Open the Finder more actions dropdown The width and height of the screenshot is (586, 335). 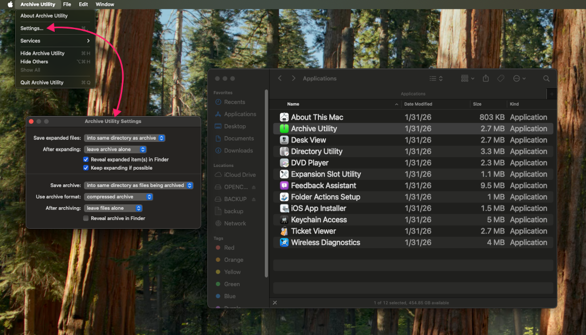tap(519, 79)
